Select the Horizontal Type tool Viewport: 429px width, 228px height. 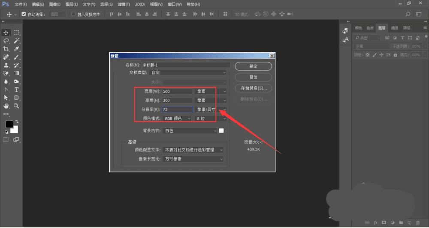tap(16, 90)
